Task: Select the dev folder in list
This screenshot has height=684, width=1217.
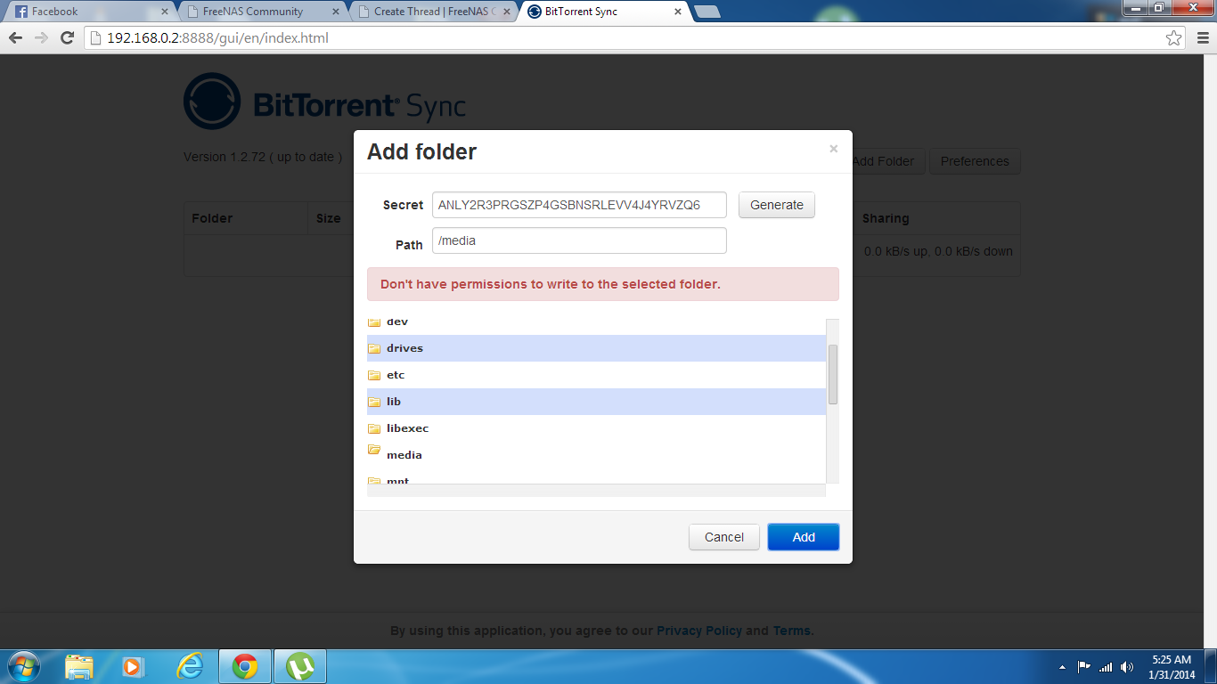Action: pyautogui.click(x=596, y=322)
